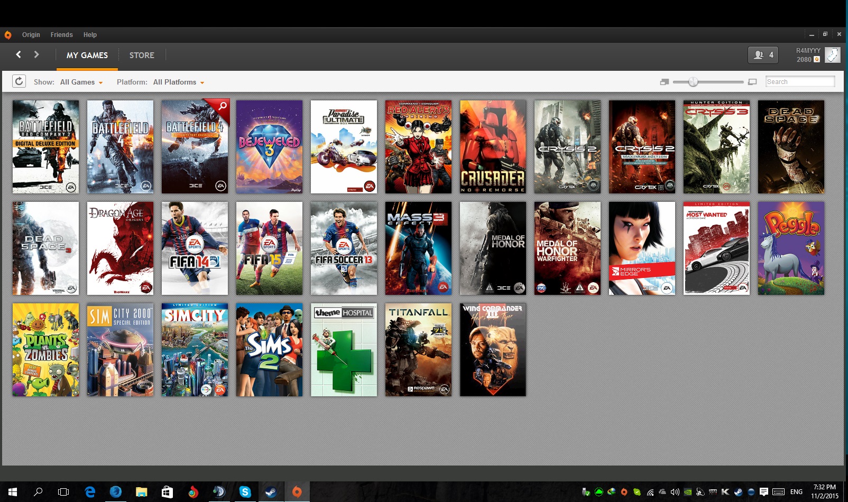
Task: Select Battlefield Bad Company 2 tile
Action: pyautogui.click(x=46, y=147)
